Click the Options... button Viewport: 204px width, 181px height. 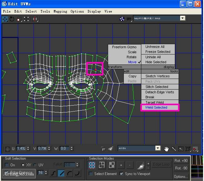pyautogui.click(x=181, y=176)
